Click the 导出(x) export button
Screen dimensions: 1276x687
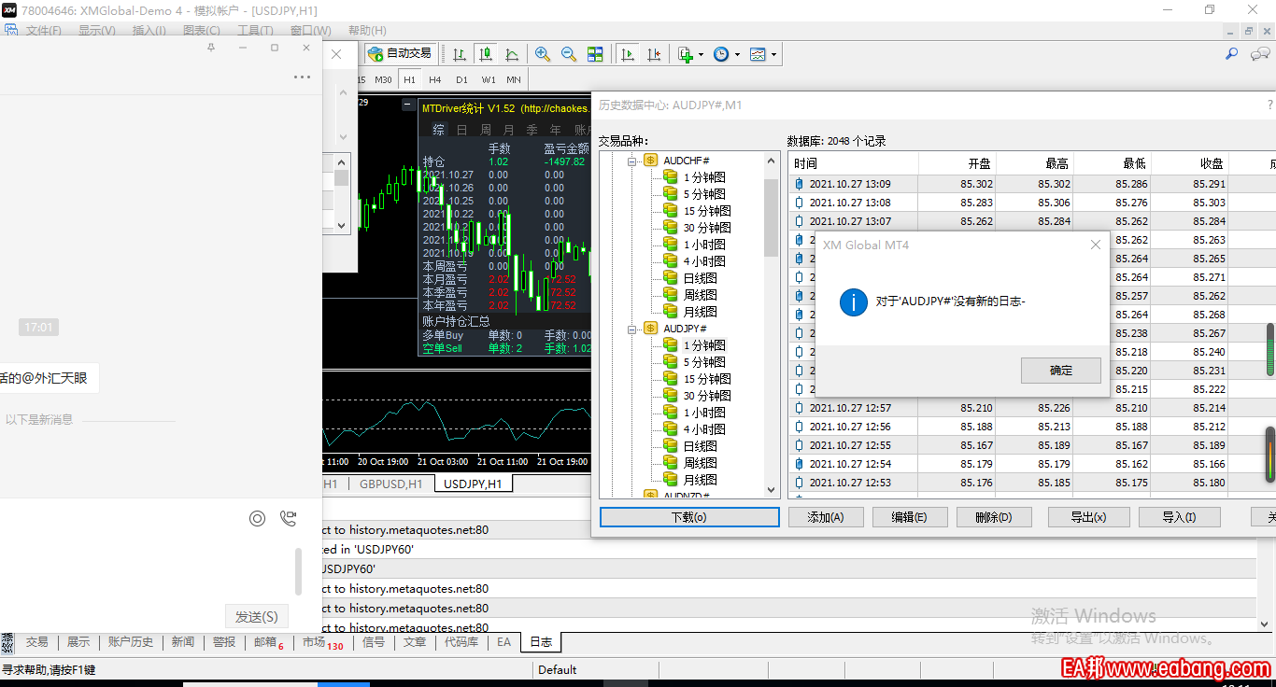coord(1088,517)
